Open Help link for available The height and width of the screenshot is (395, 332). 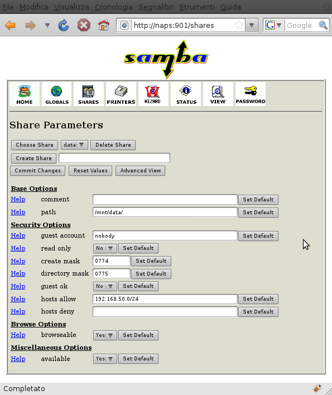tap(18, 359)
